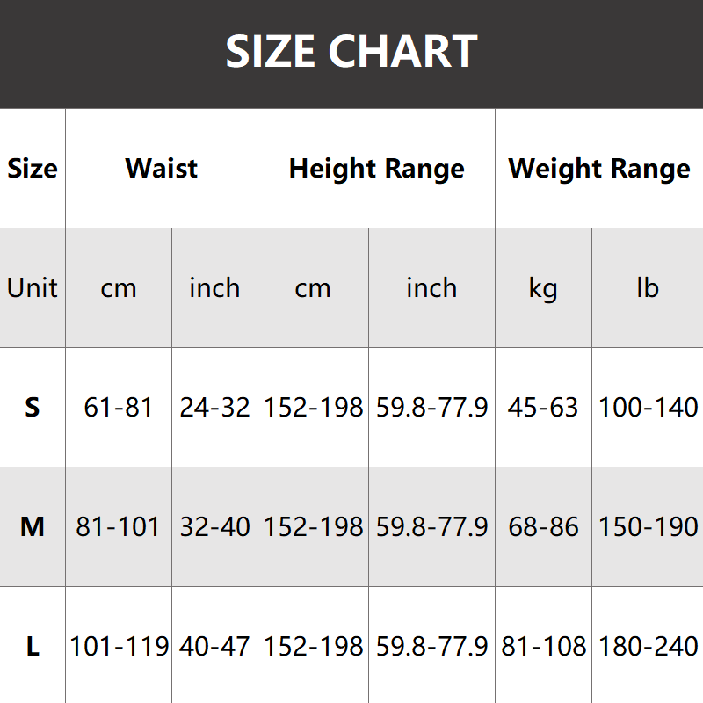Select the 40-47 inch waist cell
703x703 pixels.
[x=214, y=648]
